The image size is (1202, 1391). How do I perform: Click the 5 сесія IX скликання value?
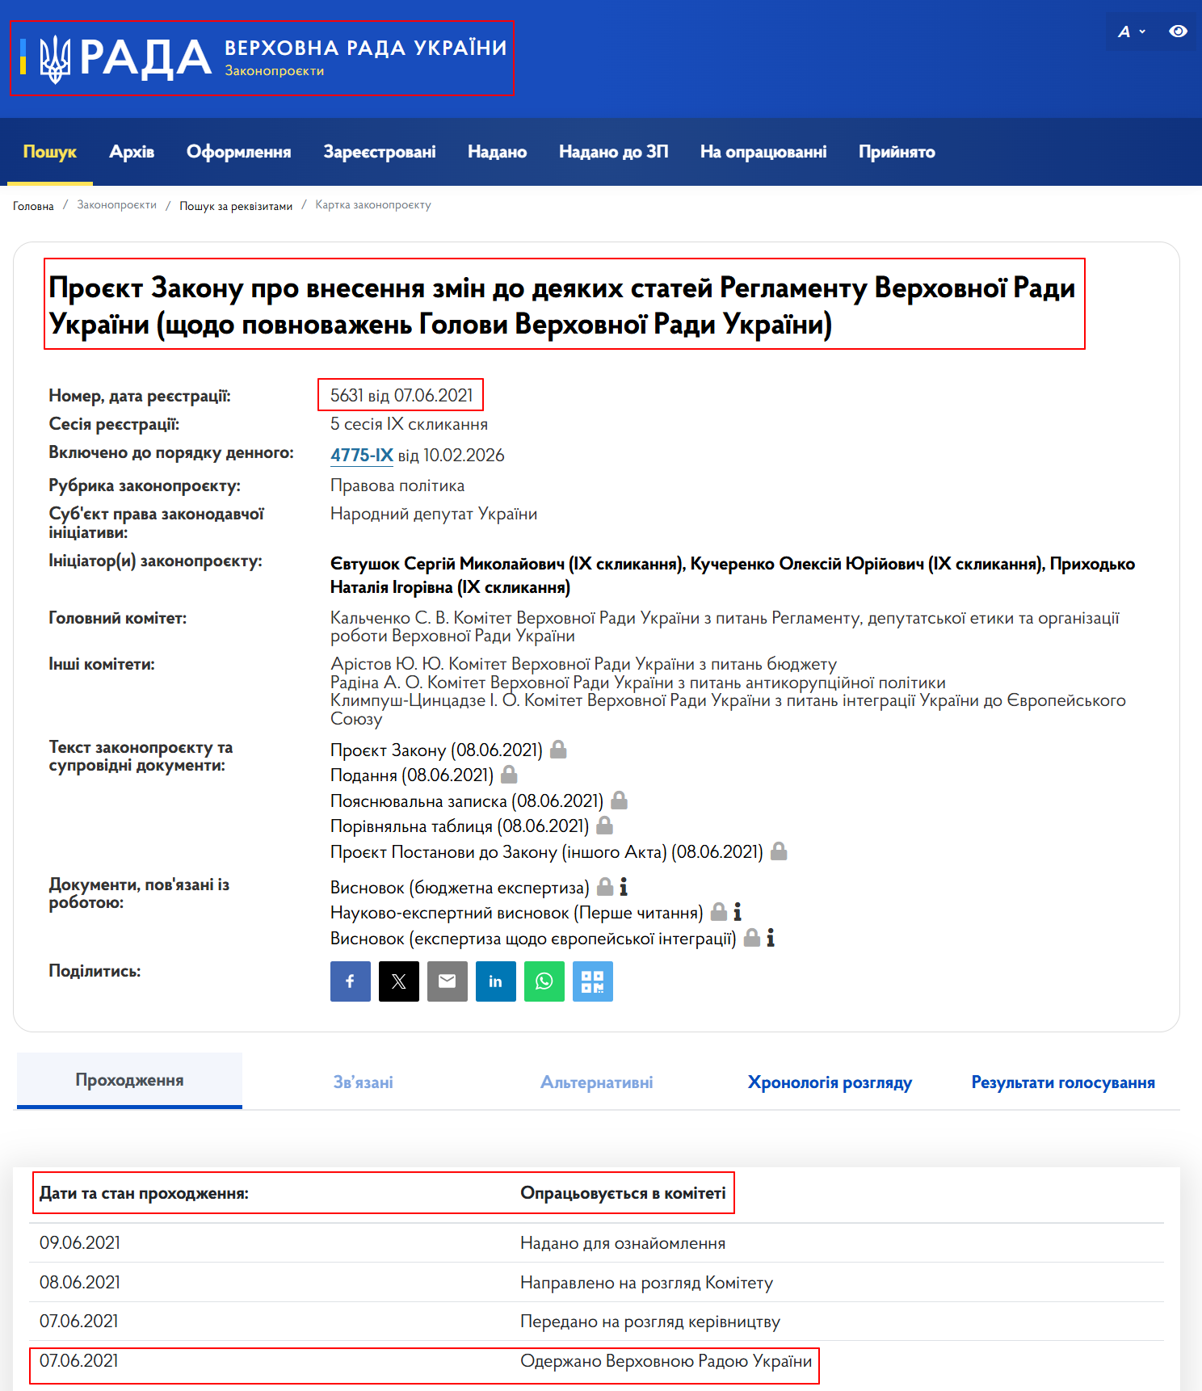[409, 424]
